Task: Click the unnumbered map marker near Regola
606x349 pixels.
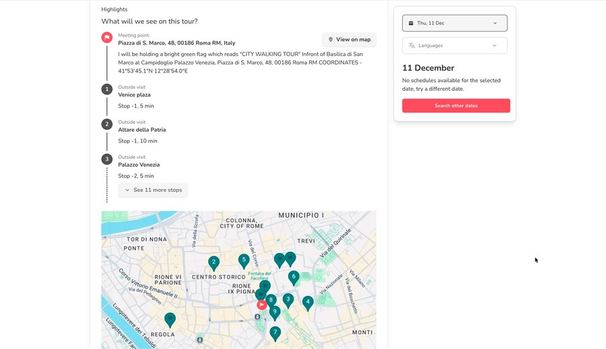Action: point(170,319)
